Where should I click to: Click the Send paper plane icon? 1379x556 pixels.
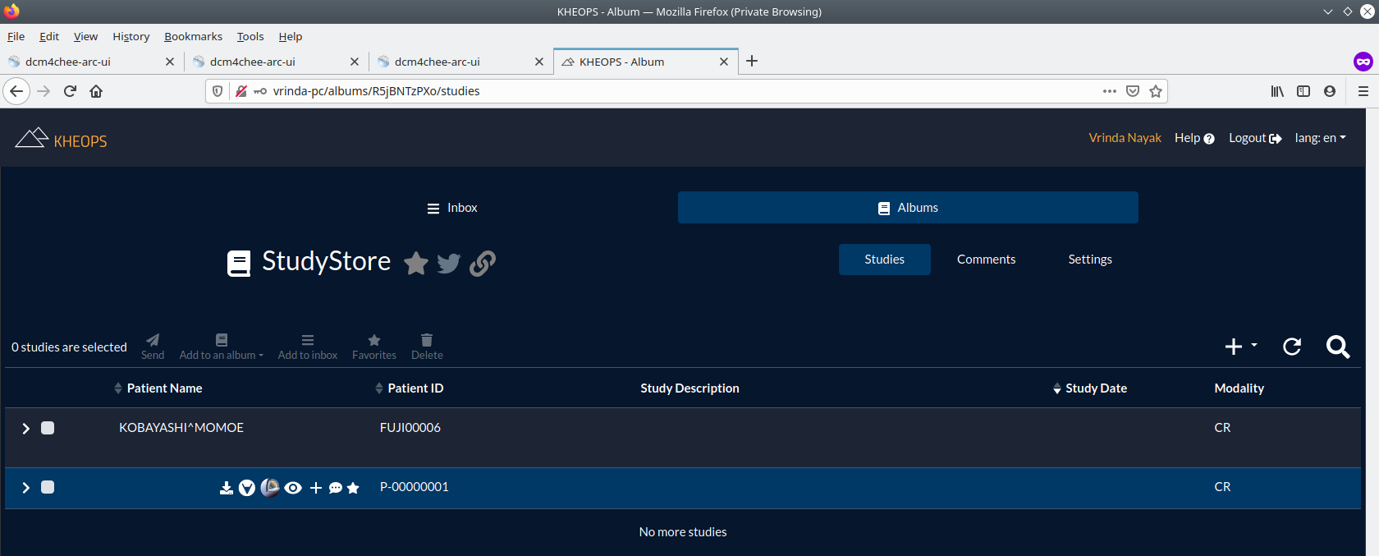coord(153,339)
